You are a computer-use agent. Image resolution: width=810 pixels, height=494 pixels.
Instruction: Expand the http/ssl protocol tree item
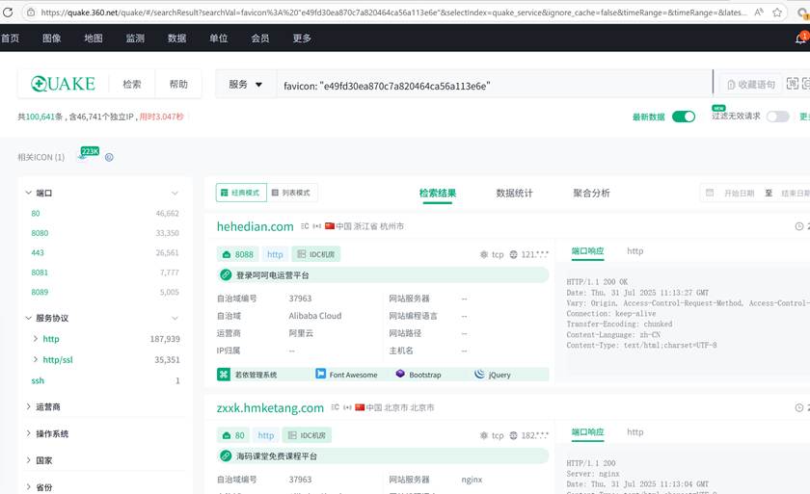[x=35, y=359]
